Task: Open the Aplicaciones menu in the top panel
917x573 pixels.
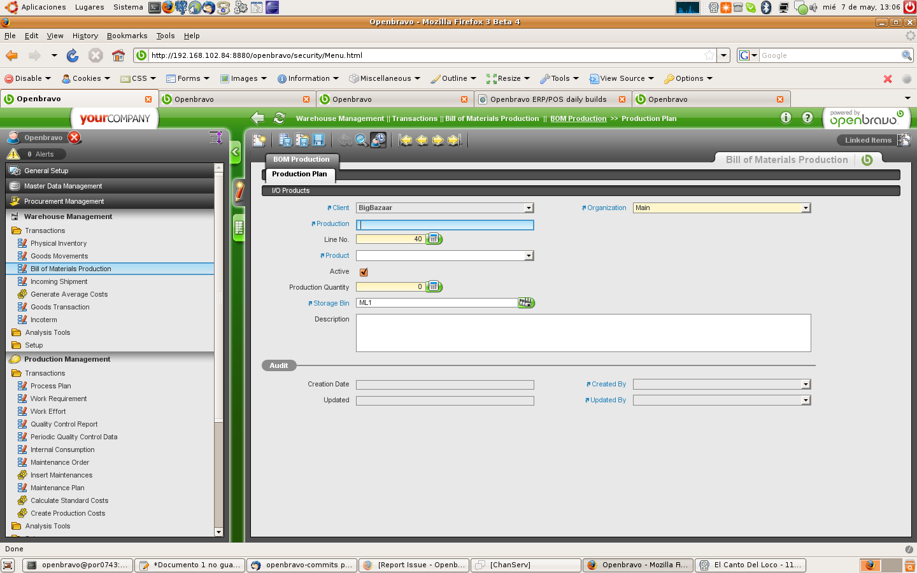Action: tap(43, 7)
